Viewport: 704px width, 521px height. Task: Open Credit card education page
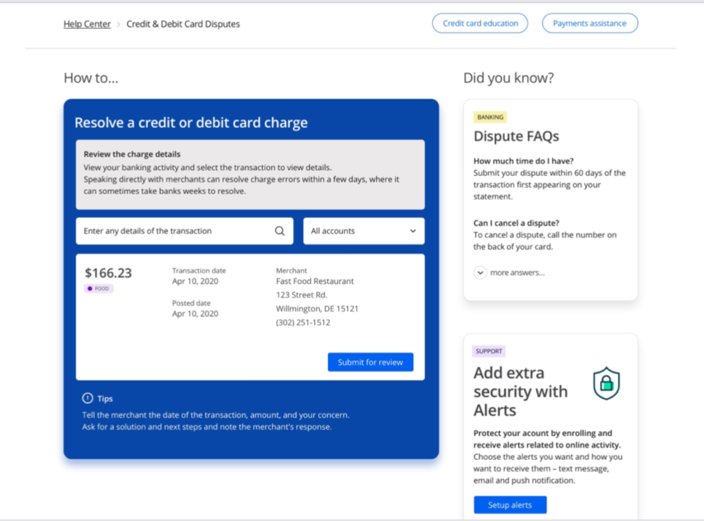click(480, 23)
